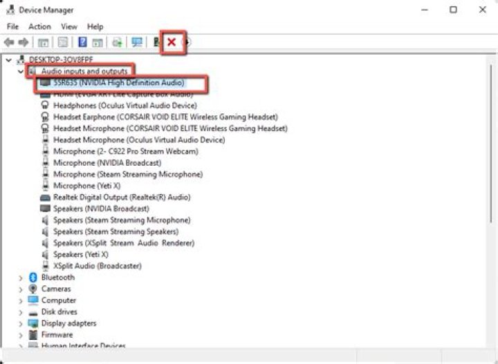Expand the Display adapters category
The height and width of the screenshot is (364, 498).
point(21,324)
